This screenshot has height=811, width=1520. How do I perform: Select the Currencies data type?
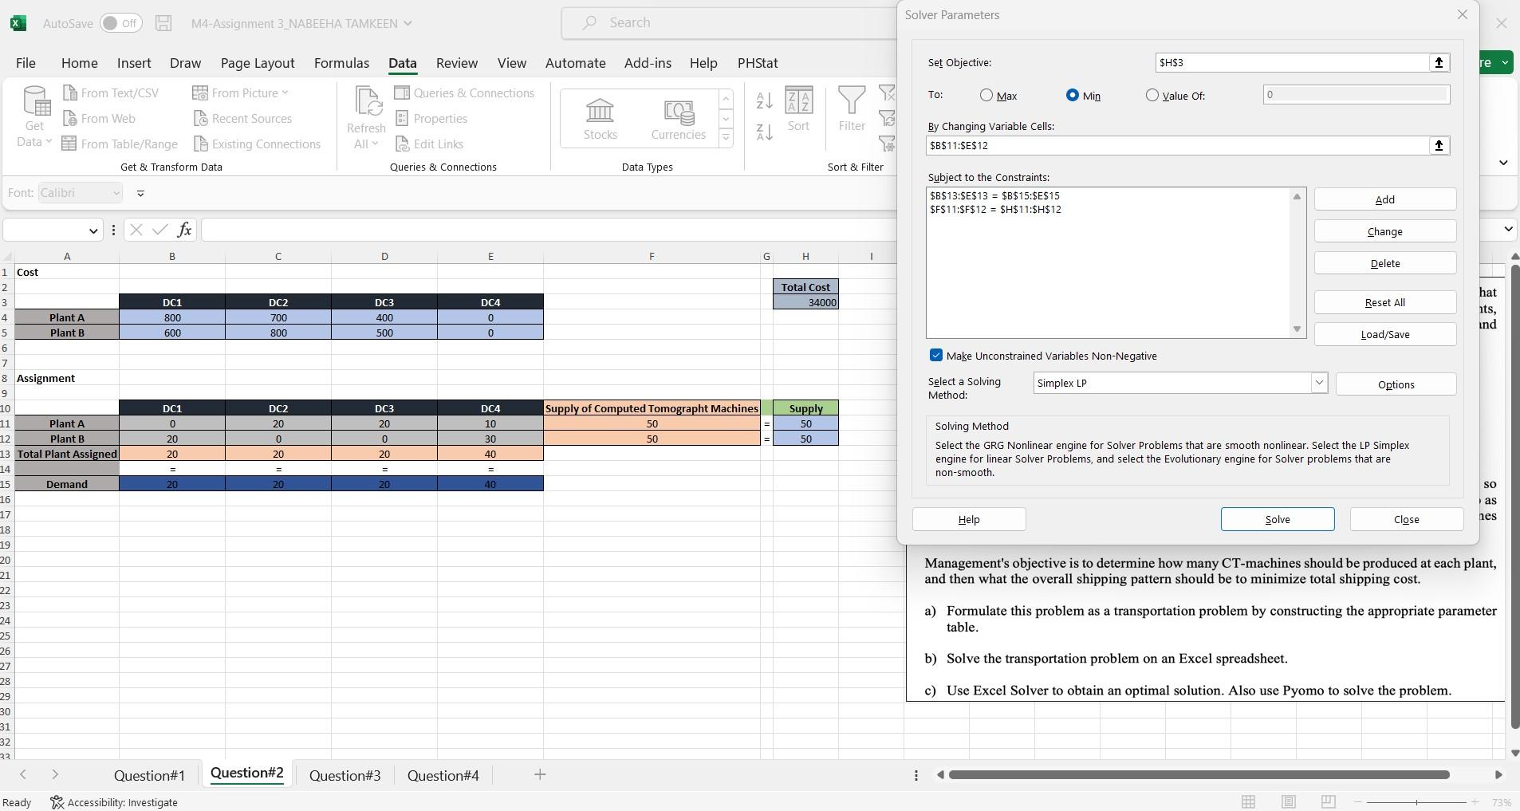tap(677, 117)
